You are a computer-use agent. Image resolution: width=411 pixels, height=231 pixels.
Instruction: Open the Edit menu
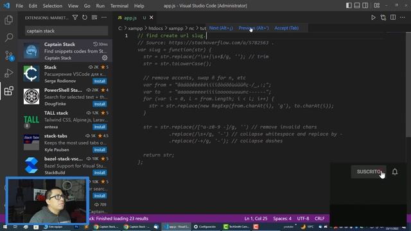[33, 6]
